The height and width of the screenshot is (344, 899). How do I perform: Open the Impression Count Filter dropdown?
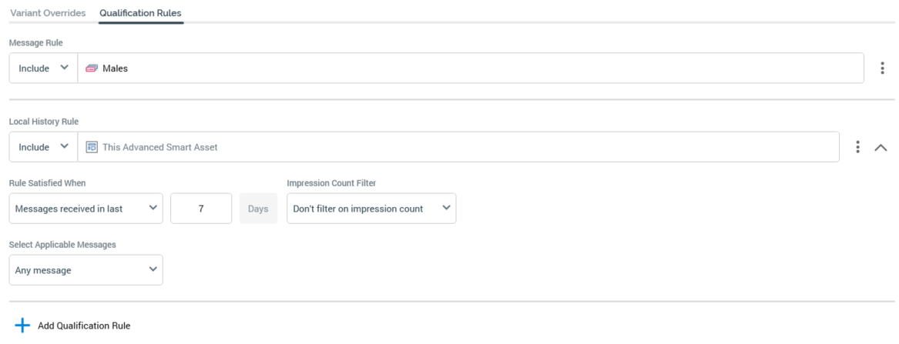pyautogui.click(x=371, y=209)
